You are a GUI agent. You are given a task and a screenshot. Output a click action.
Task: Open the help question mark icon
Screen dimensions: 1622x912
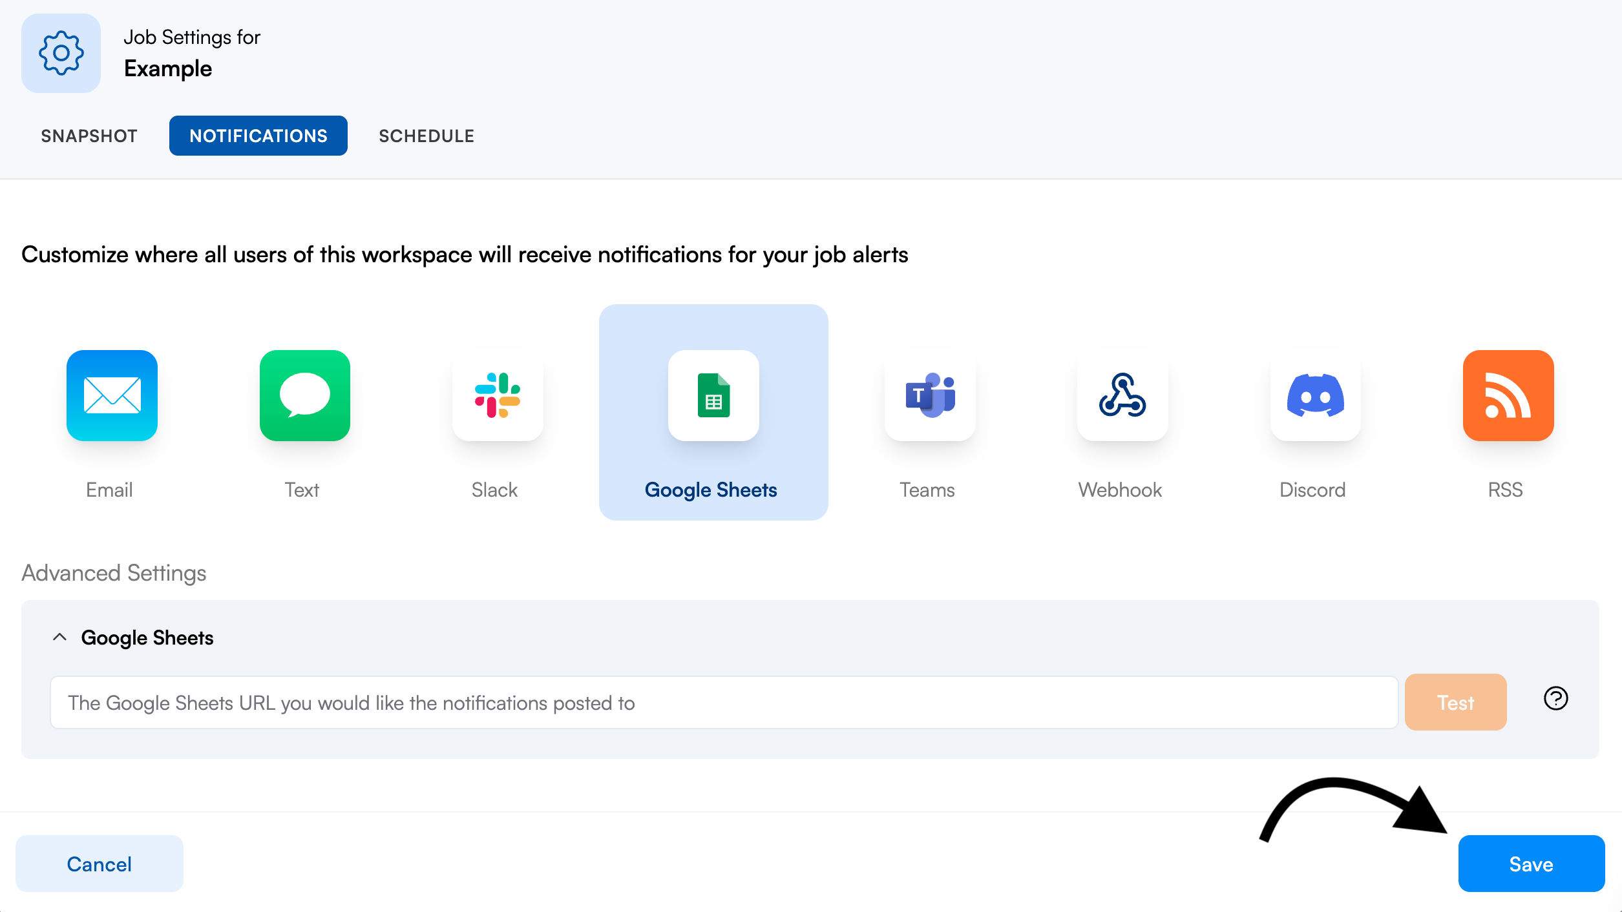coord(1555,698)
